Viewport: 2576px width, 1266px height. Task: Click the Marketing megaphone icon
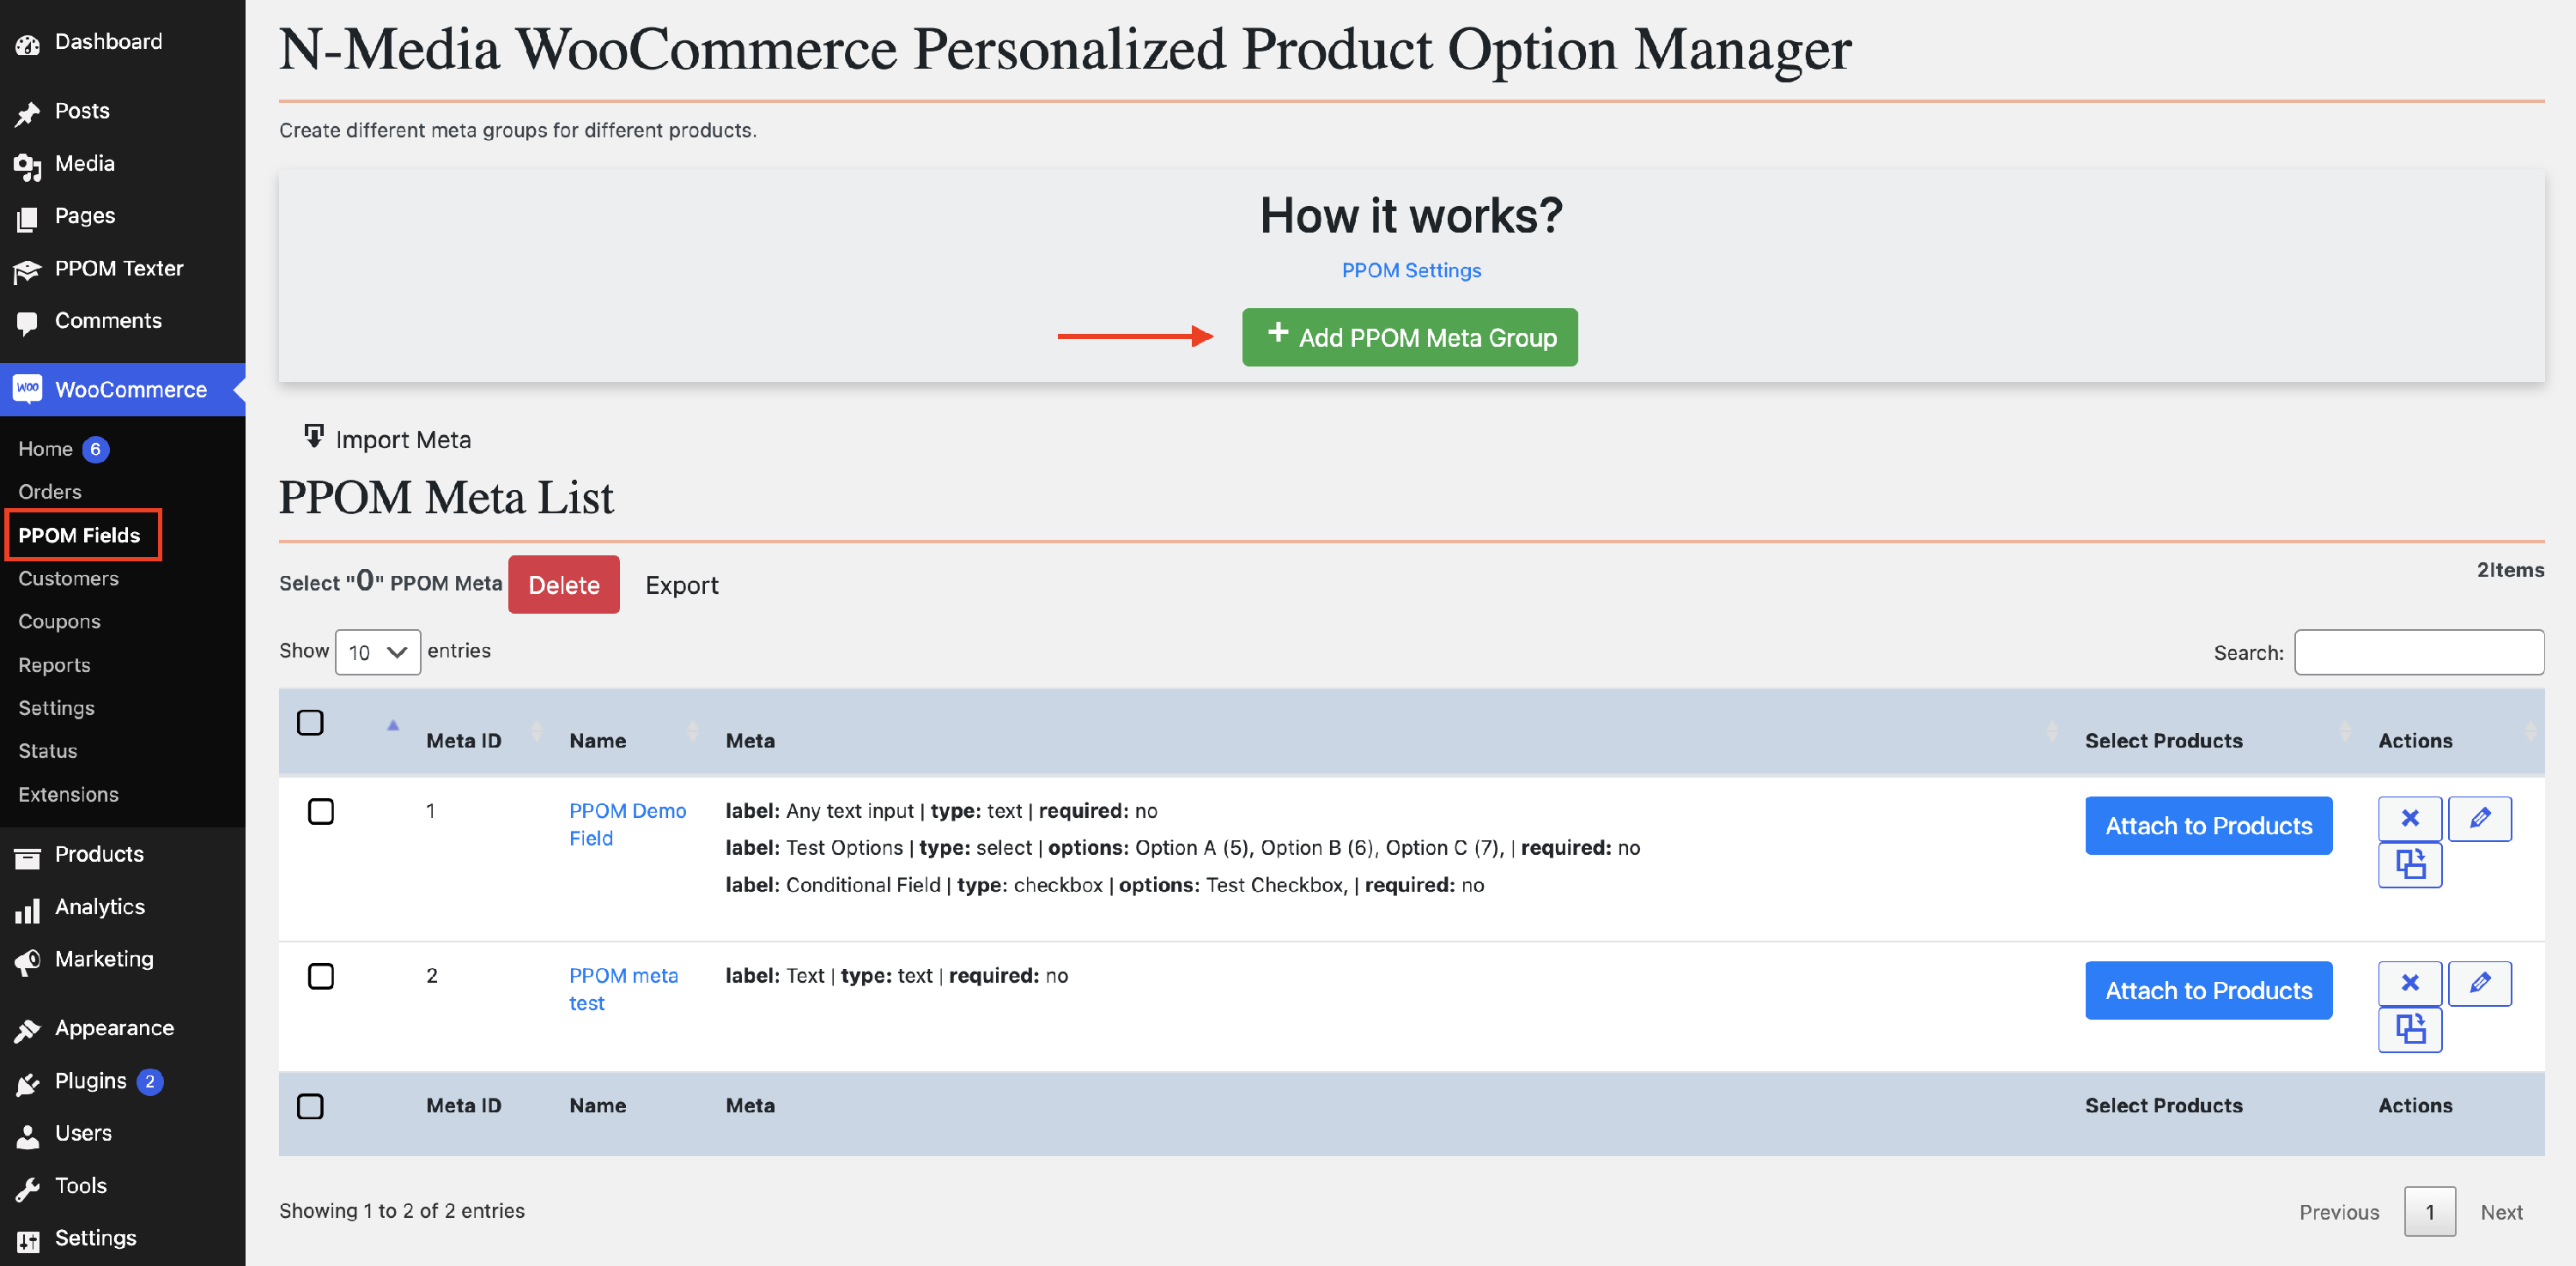click(x=27, y=961)
